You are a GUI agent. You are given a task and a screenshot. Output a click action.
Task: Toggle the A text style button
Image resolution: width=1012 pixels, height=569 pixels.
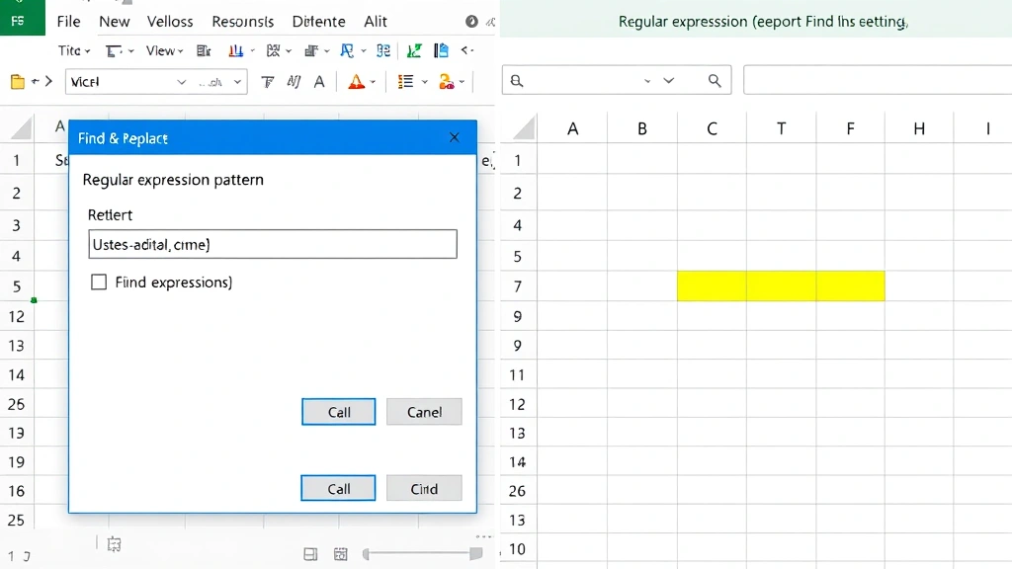(319, 80)
